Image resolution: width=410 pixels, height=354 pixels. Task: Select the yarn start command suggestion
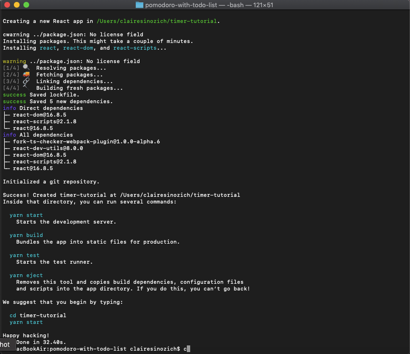coord(26,215)
